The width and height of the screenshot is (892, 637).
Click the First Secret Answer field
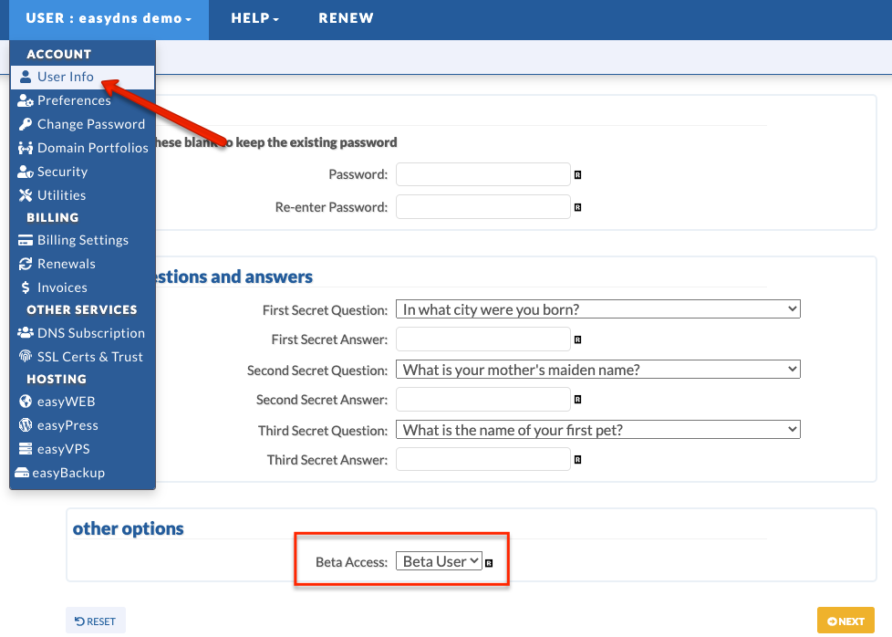coord(483,339)
